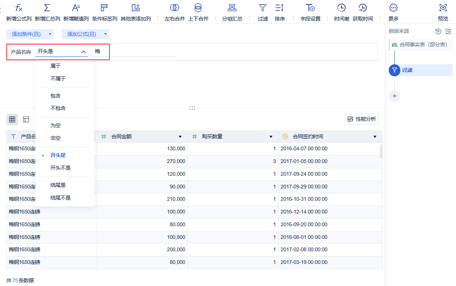Click the filter value field containing 梅
Viewport: 456px width, 286px height.
[x=134, y=52]
